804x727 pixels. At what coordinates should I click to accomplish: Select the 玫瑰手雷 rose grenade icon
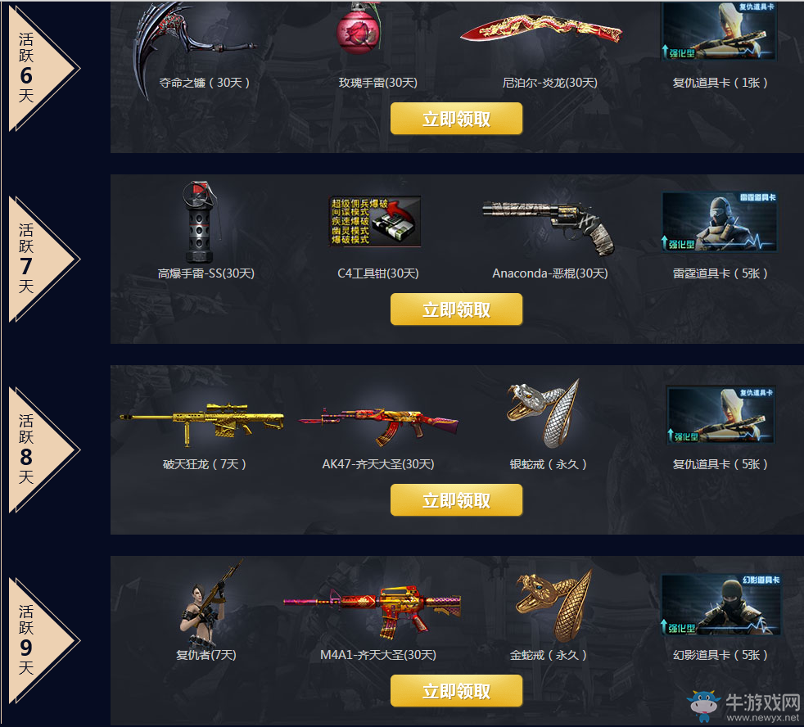[359, 28]
